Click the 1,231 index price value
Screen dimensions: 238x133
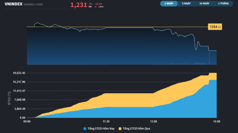pos(79,5)
